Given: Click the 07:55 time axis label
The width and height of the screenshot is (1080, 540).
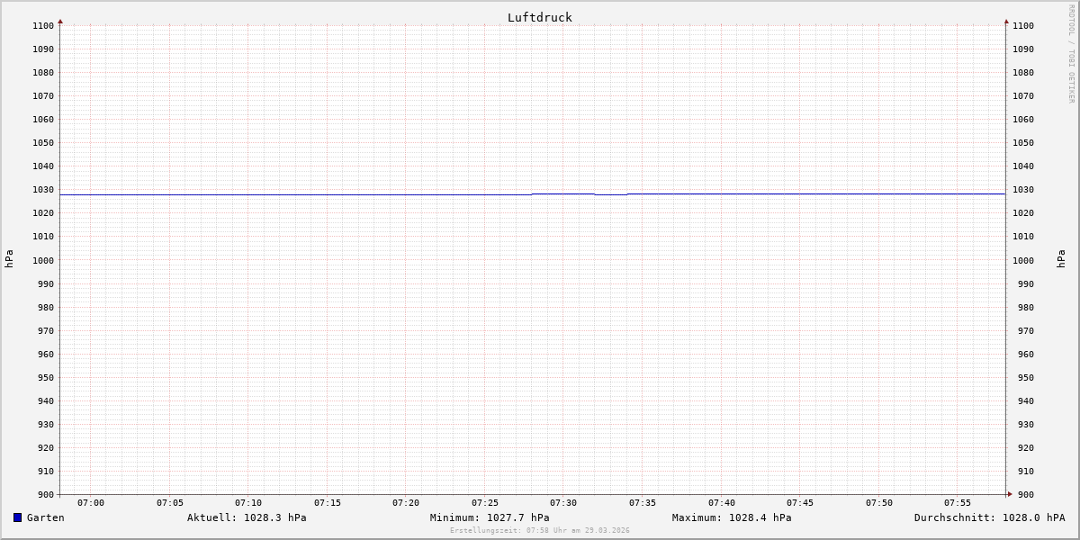Looking at the screenshot, I should [958, 503].
